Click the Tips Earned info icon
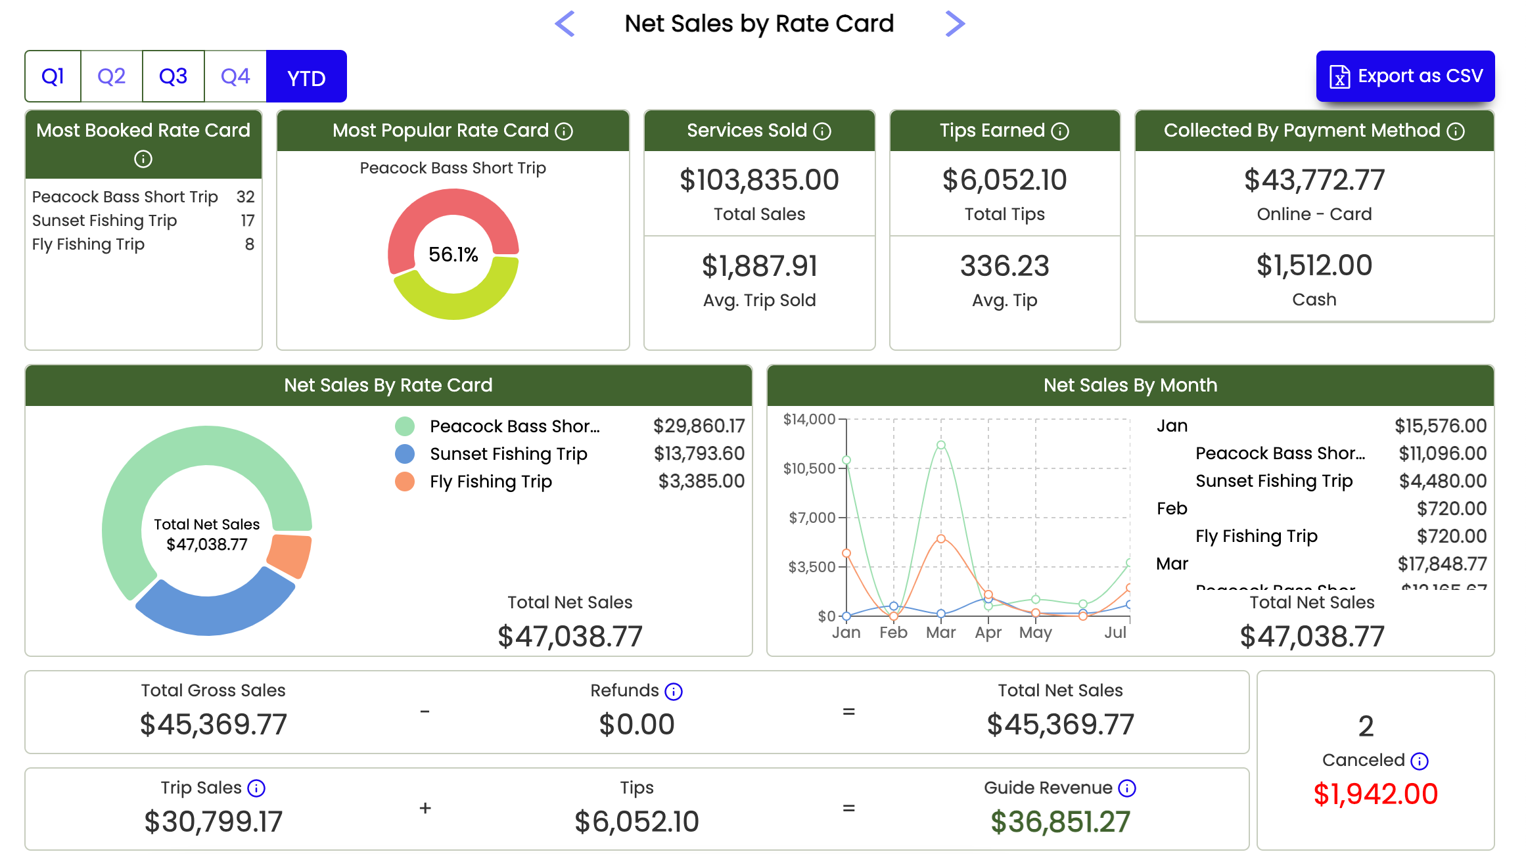Viewport: 1526px width, 854px height. click(x=1060, y=131)
